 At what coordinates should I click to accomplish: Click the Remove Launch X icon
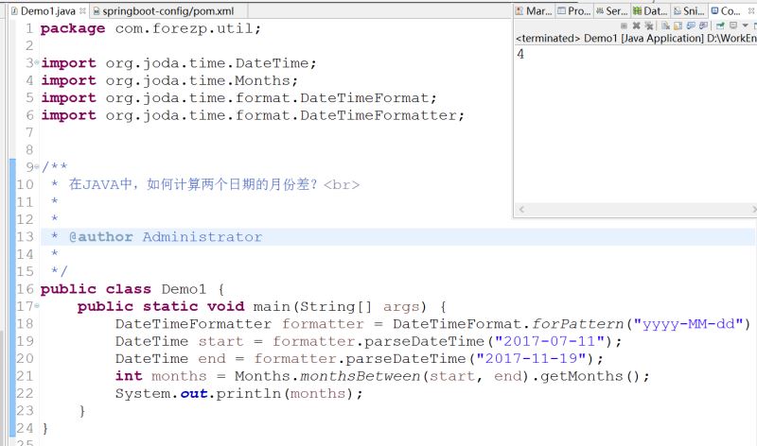636,26
